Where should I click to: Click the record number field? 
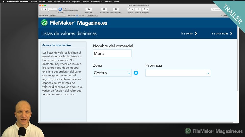53,9
